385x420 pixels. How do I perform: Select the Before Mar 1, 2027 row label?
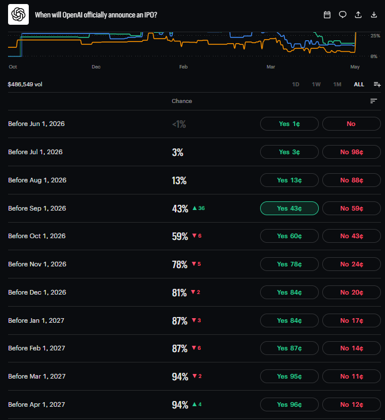37,376
